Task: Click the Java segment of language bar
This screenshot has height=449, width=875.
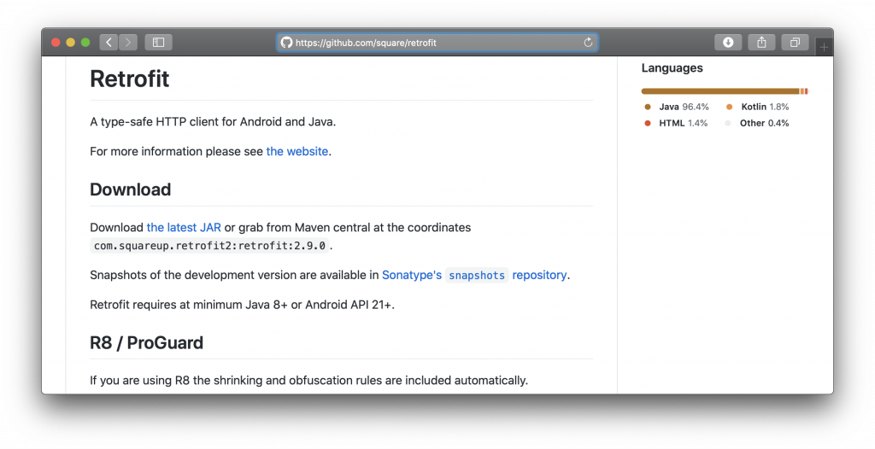Action: [719, 91]
